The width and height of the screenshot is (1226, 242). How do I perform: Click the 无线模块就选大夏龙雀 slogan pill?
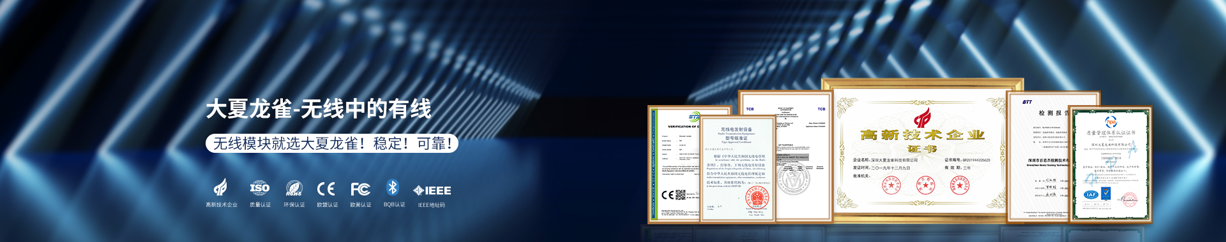tap(331, 143)
